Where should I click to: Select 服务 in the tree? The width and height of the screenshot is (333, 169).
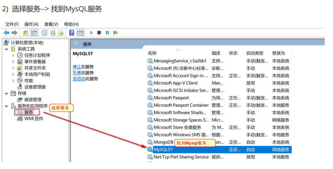coord(28,112)
